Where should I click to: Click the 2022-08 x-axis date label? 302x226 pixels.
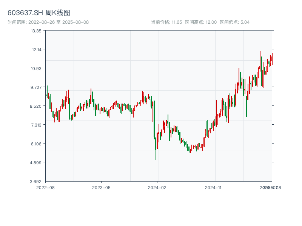45,187
